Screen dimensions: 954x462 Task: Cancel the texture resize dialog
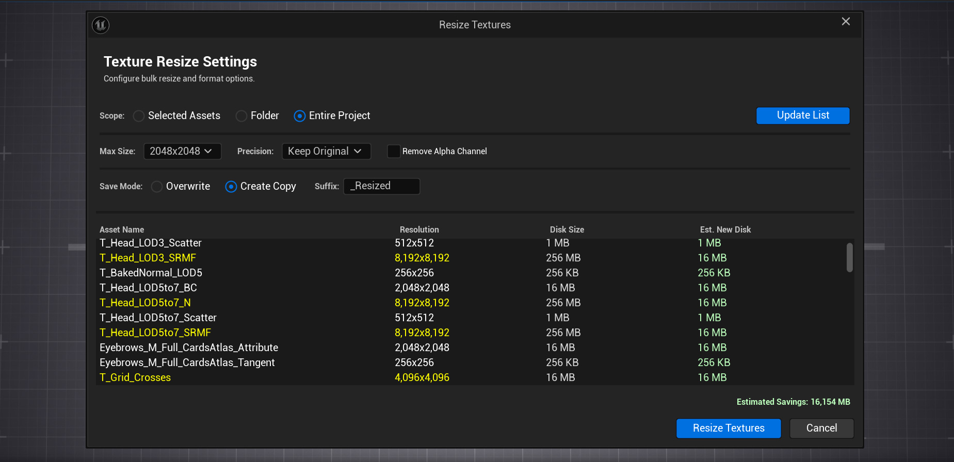(821, 428)
